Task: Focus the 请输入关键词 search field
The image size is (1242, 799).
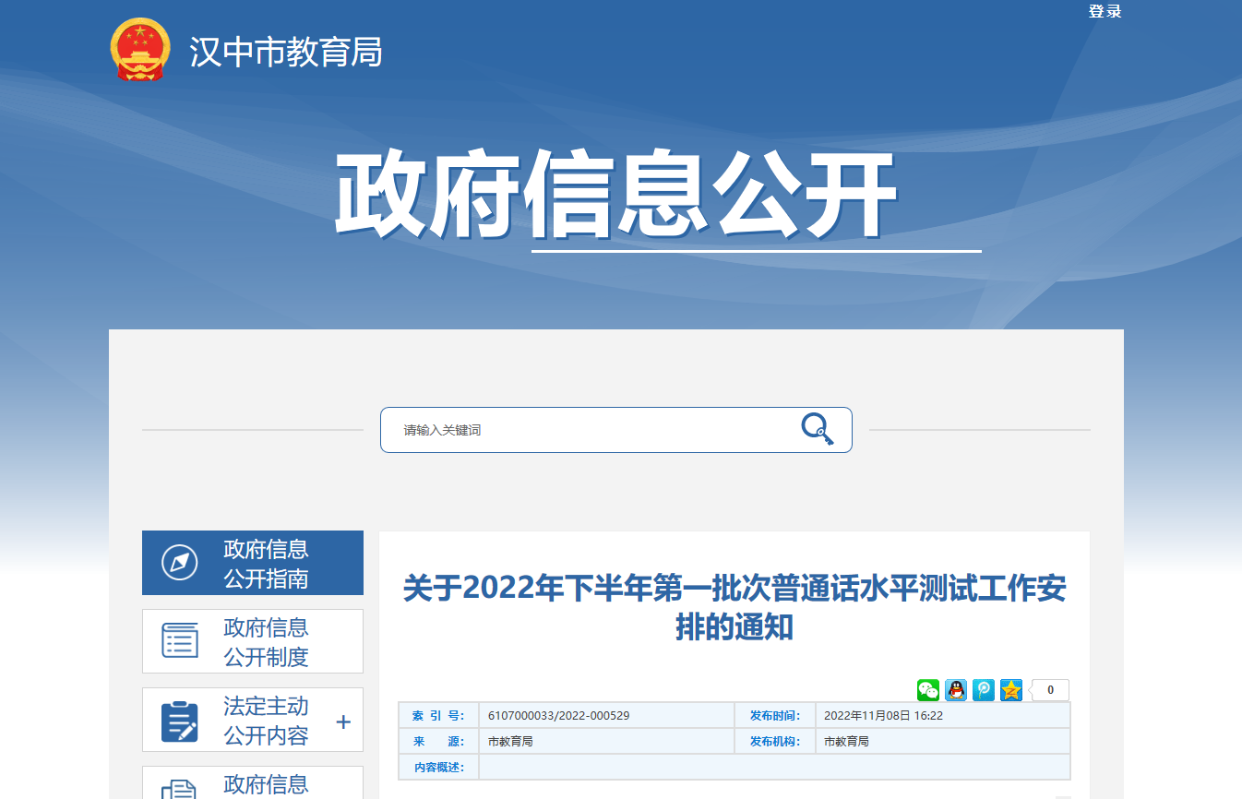Action: [x=591, y=430]
